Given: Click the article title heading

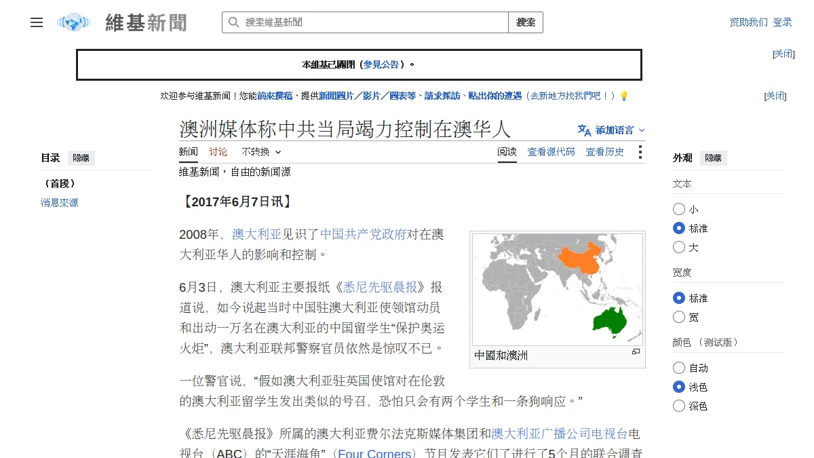Looking at the screenshot, I should 345,129.
